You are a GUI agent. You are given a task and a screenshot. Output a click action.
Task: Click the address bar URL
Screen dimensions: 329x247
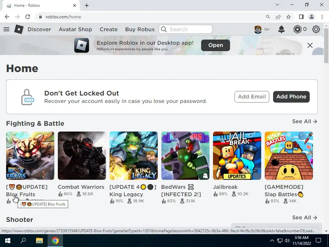(x=63, y=17)
